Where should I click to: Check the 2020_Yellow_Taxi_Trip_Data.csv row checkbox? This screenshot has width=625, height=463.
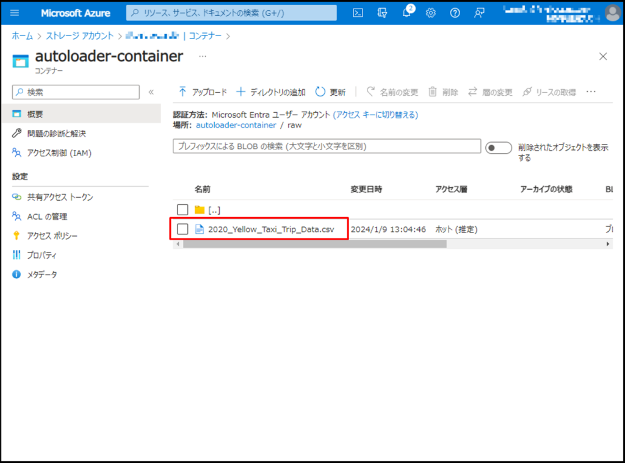point(181,229)
